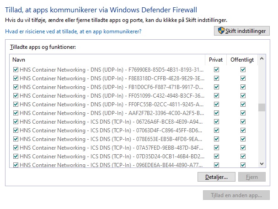Select the DNS (UDP-In) F8E8318D-CFFB row text
The width and height of the screenshot is (278, 209).
[x=112, y=78]
